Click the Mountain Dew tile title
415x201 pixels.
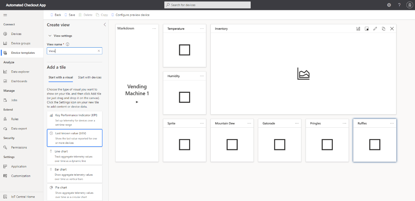tap(225, 123)
